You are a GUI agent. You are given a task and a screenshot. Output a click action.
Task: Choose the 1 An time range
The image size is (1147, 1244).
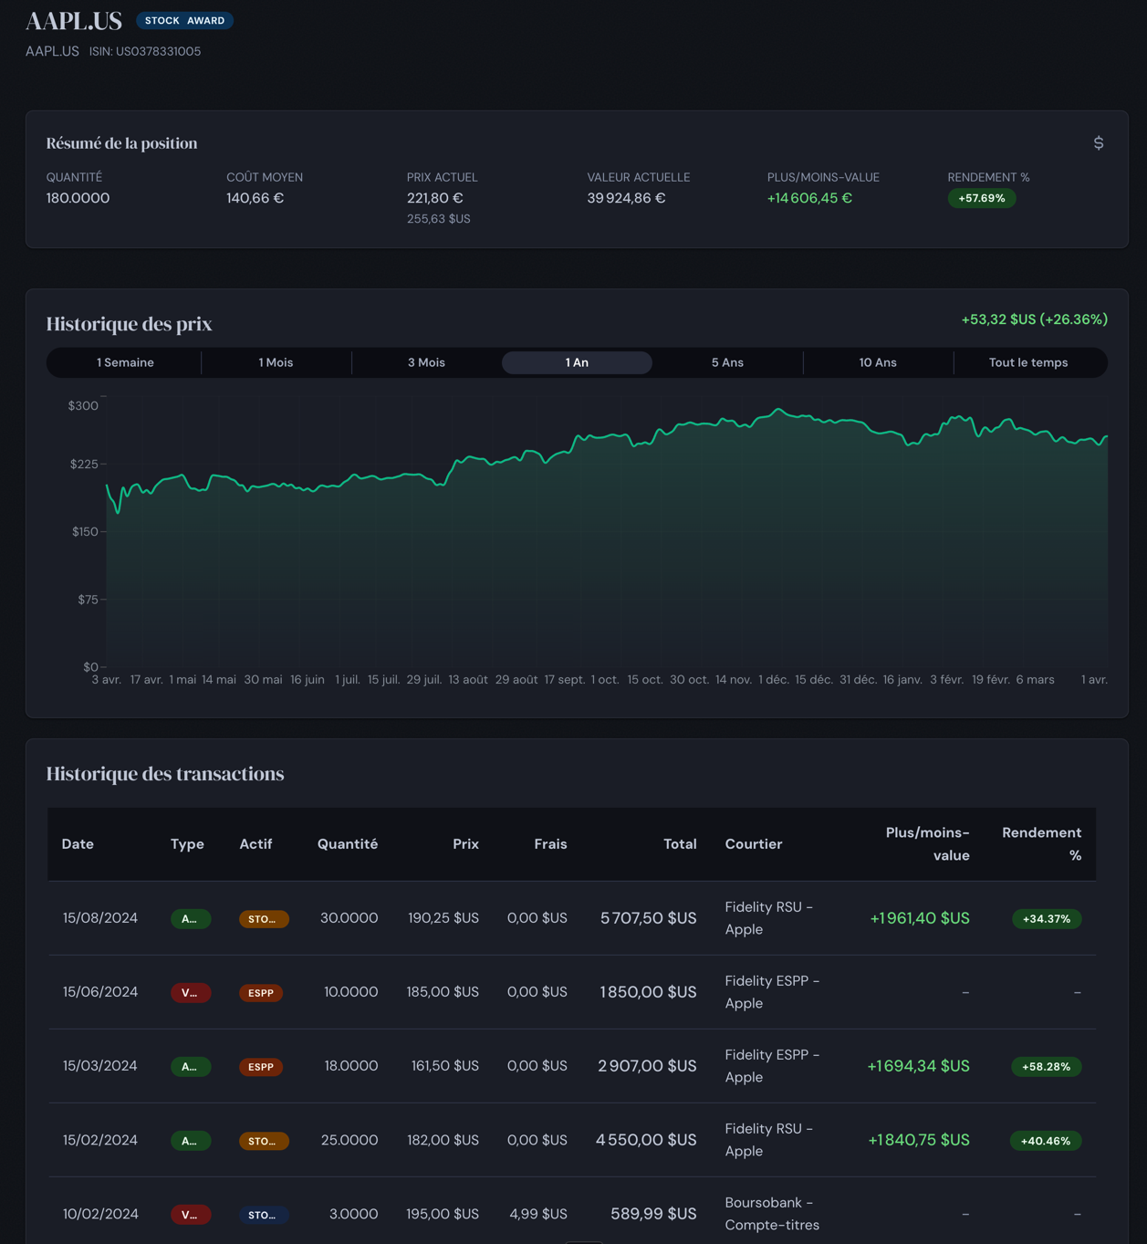577,362
